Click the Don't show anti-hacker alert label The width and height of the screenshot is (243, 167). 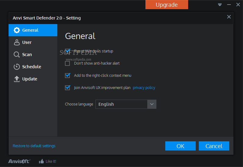(97, 63)
